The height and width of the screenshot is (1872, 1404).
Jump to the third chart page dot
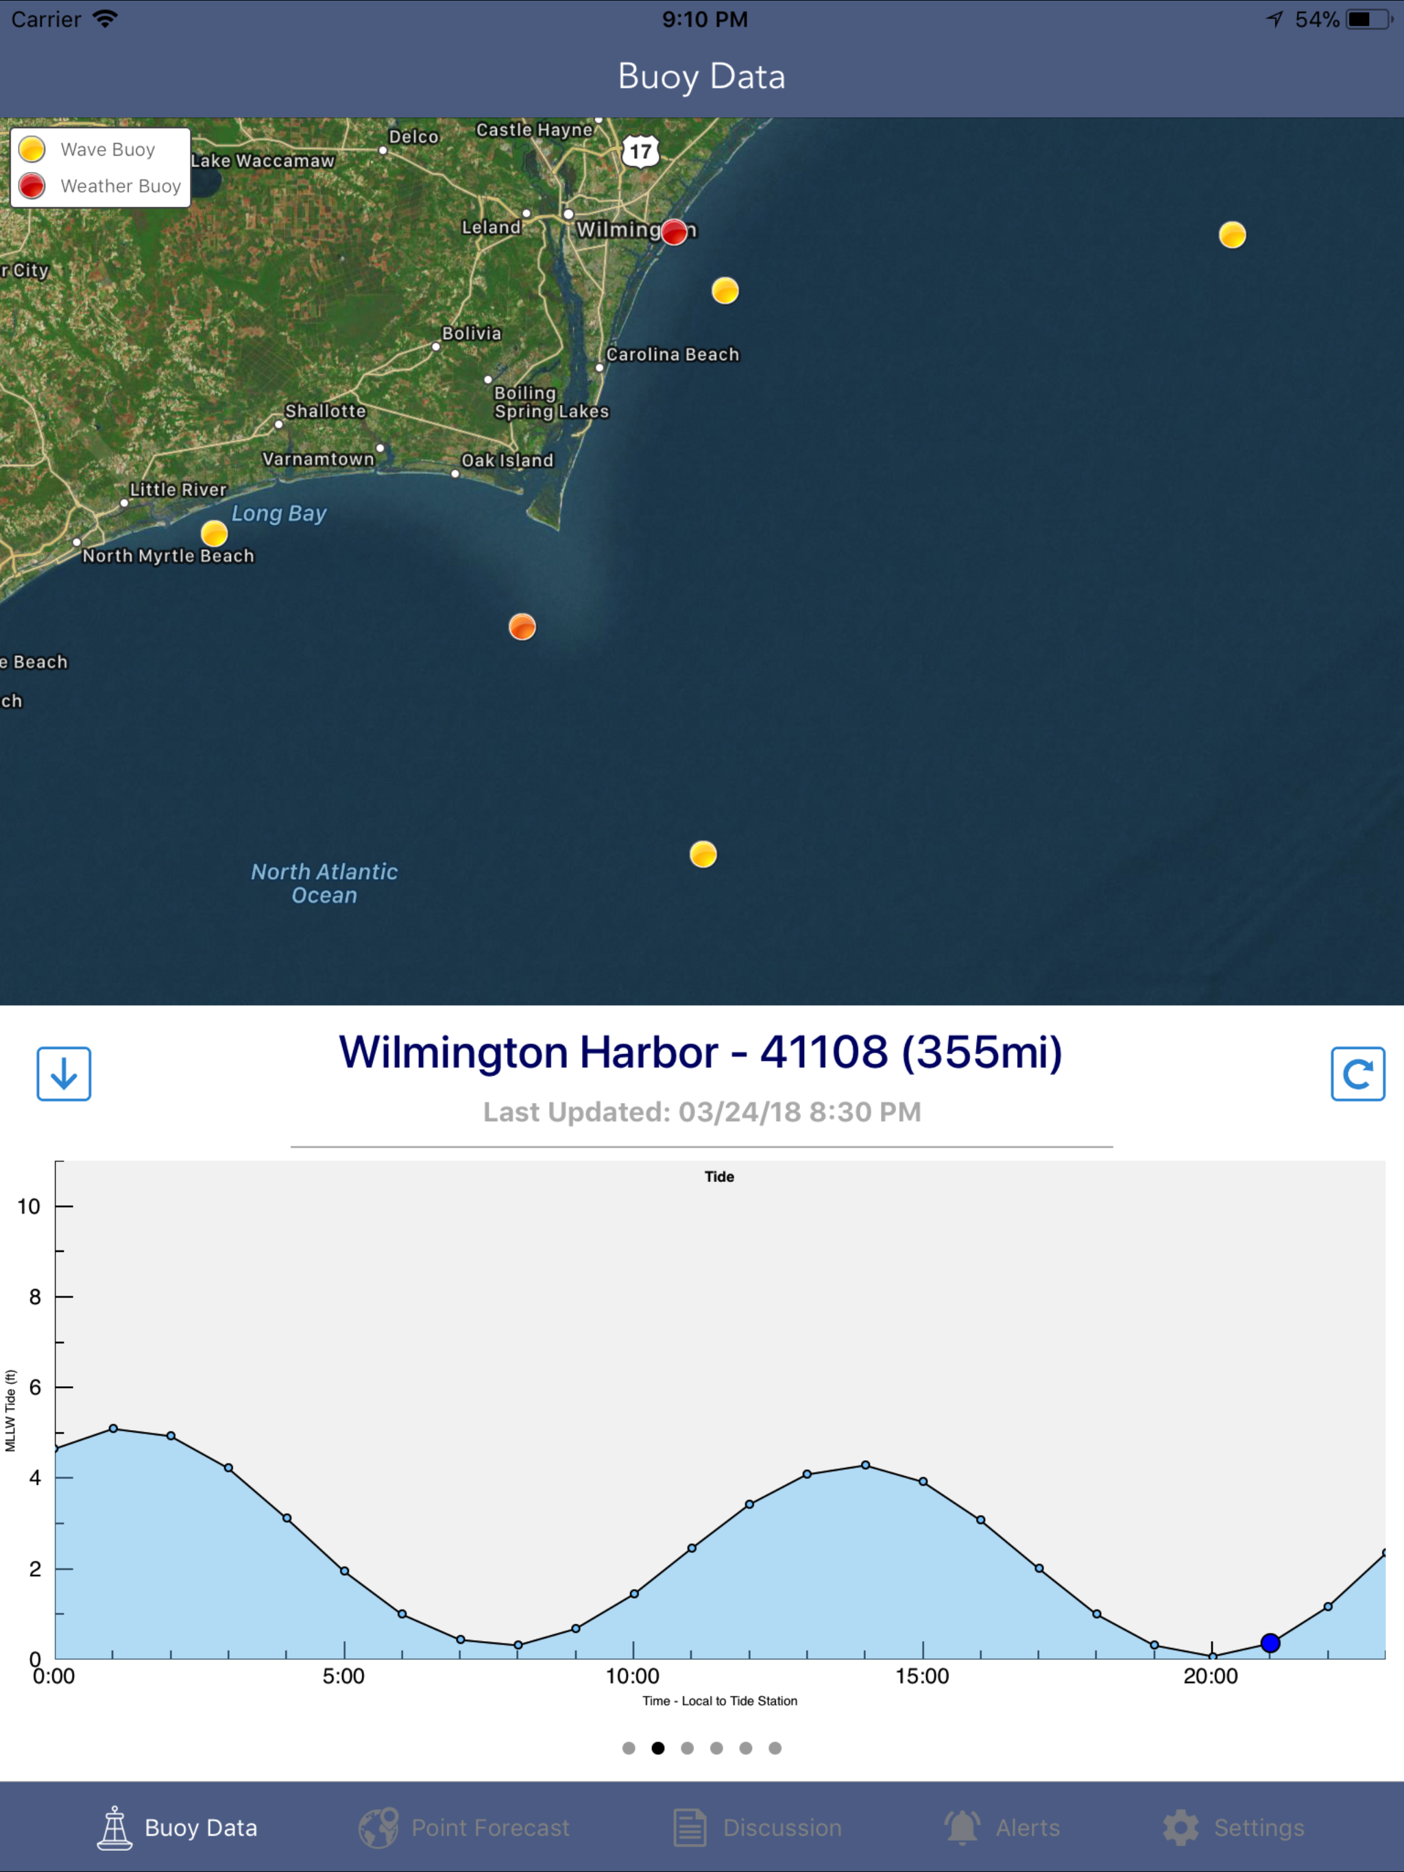point(688,1747)
